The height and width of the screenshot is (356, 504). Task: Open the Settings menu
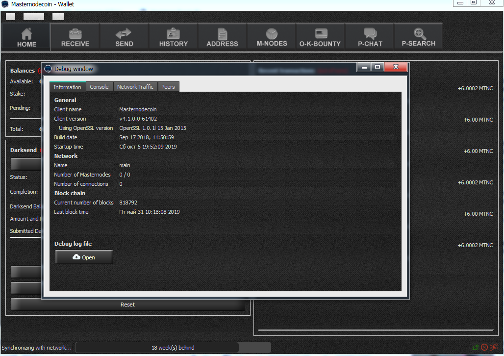(34, 17)
